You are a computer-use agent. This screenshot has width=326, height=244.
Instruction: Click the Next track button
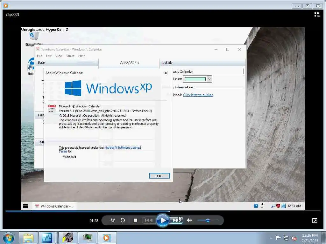pos(176,220)
